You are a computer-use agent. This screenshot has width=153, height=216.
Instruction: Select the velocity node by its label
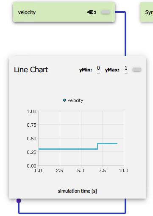coord(27,12)
